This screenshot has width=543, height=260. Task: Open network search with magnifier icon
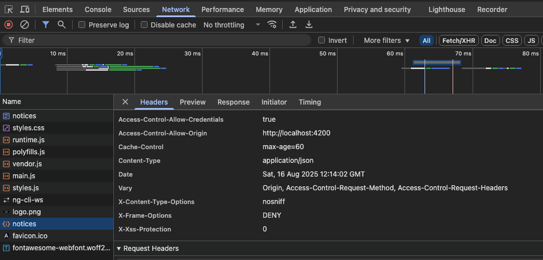61,25
